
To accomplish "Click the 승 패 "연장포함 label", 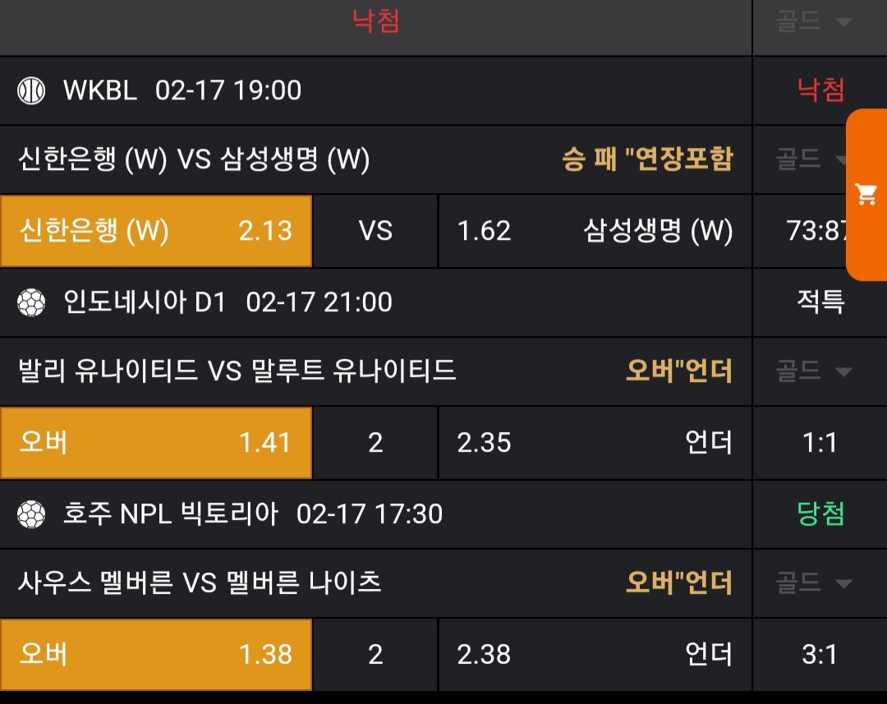I will pos(646,159).
